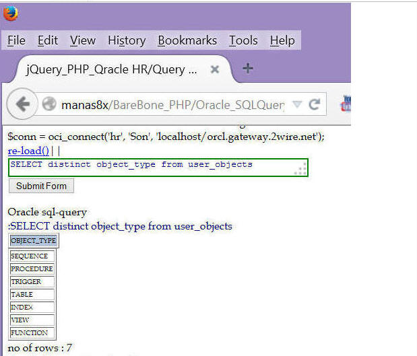
Task: Go back using the Back arrow button
Action: pyautogui.click(x=22, y=104)
